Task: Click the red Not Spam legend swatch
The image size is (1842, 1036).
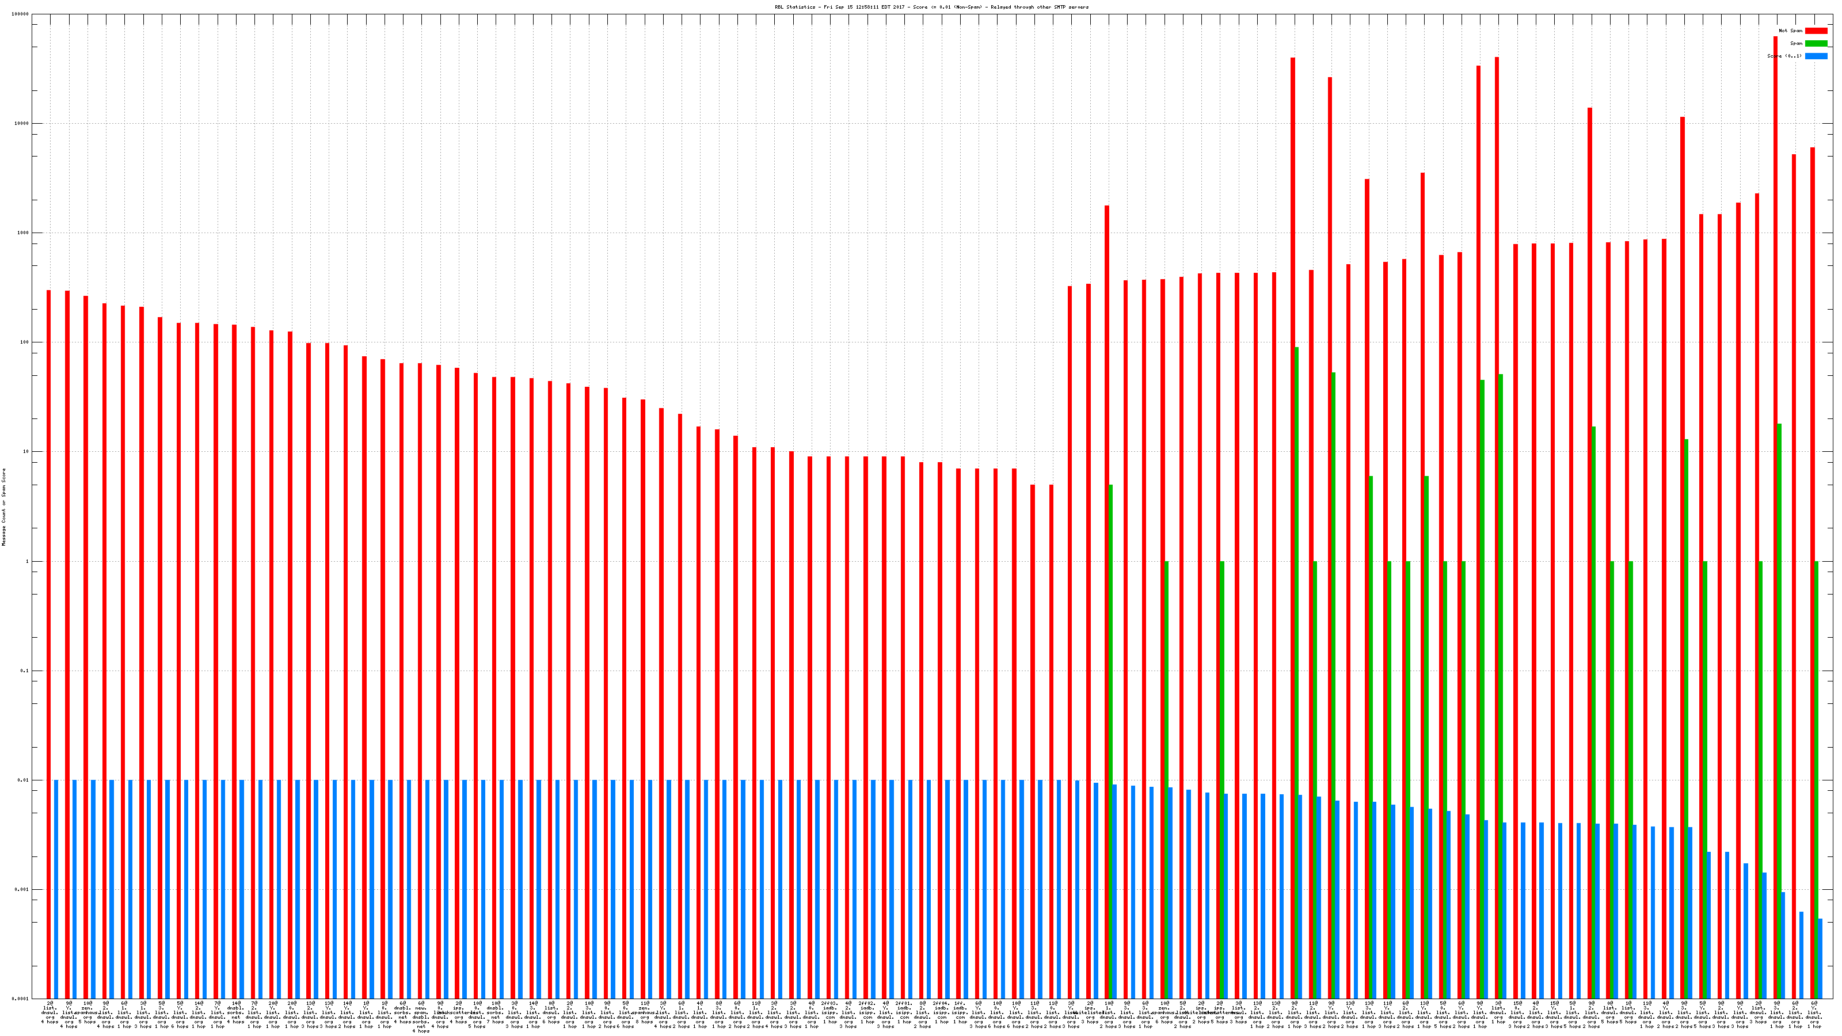Action: (1816, 31)
